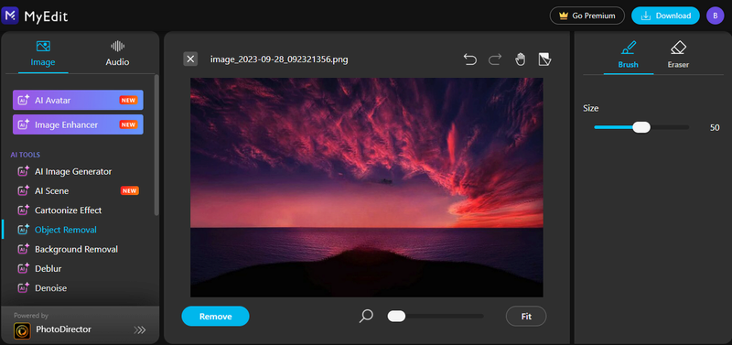Viewport: 732px width, 345px height.
Task: Click the Go Premium button
Action: (587, 16)
